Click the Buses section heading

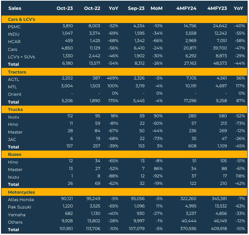(x=15, y=154)
